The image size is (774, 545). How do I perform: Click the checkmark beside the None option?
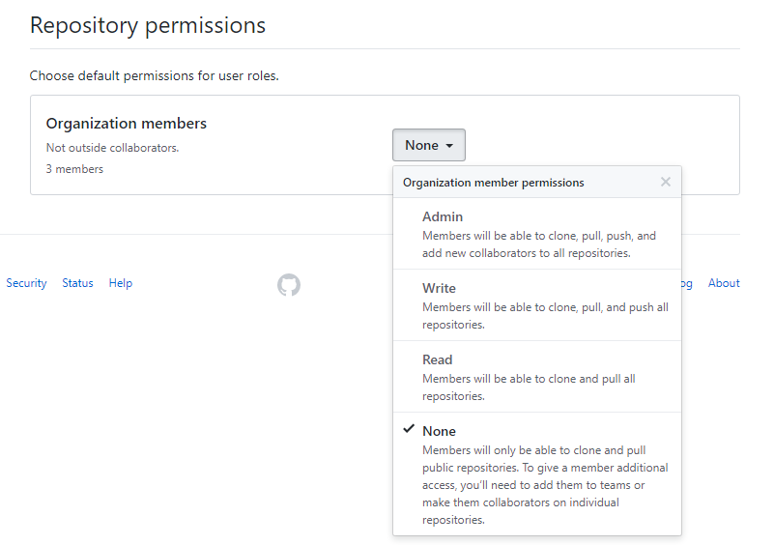point(409,429)
